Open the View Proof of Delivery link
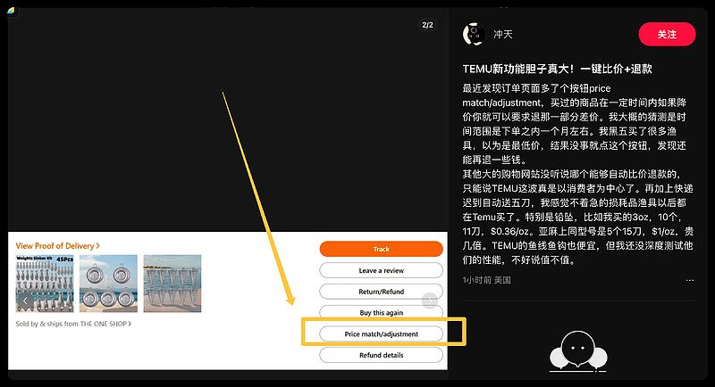This screenshot has height=387, width=715. (57, 245)
